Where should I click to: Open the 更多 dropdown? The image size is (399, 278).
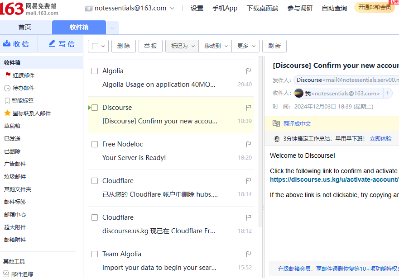pos(245,46)
